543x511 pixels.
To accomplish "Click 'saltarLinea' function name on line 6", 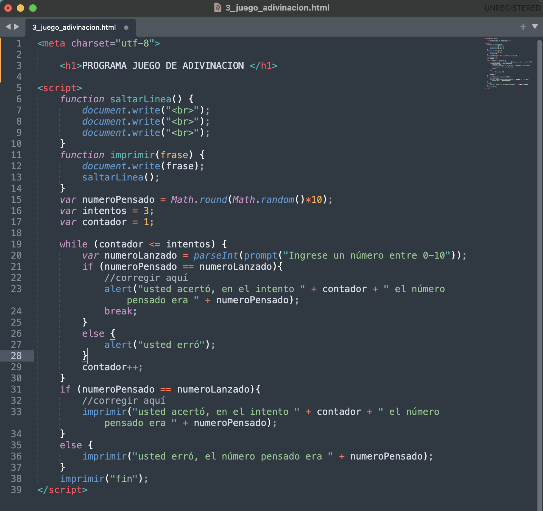I will click(141, 99).
